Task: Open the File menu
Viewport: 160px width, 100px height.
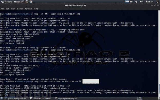Action: (x=2, y=9)
